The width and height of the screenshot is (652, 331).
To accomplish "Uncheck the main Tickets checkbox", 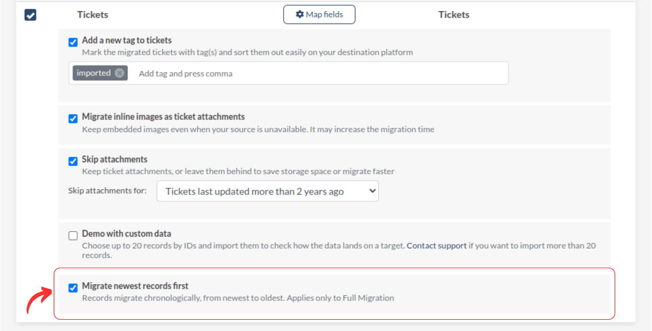I will tap(31, 15).
